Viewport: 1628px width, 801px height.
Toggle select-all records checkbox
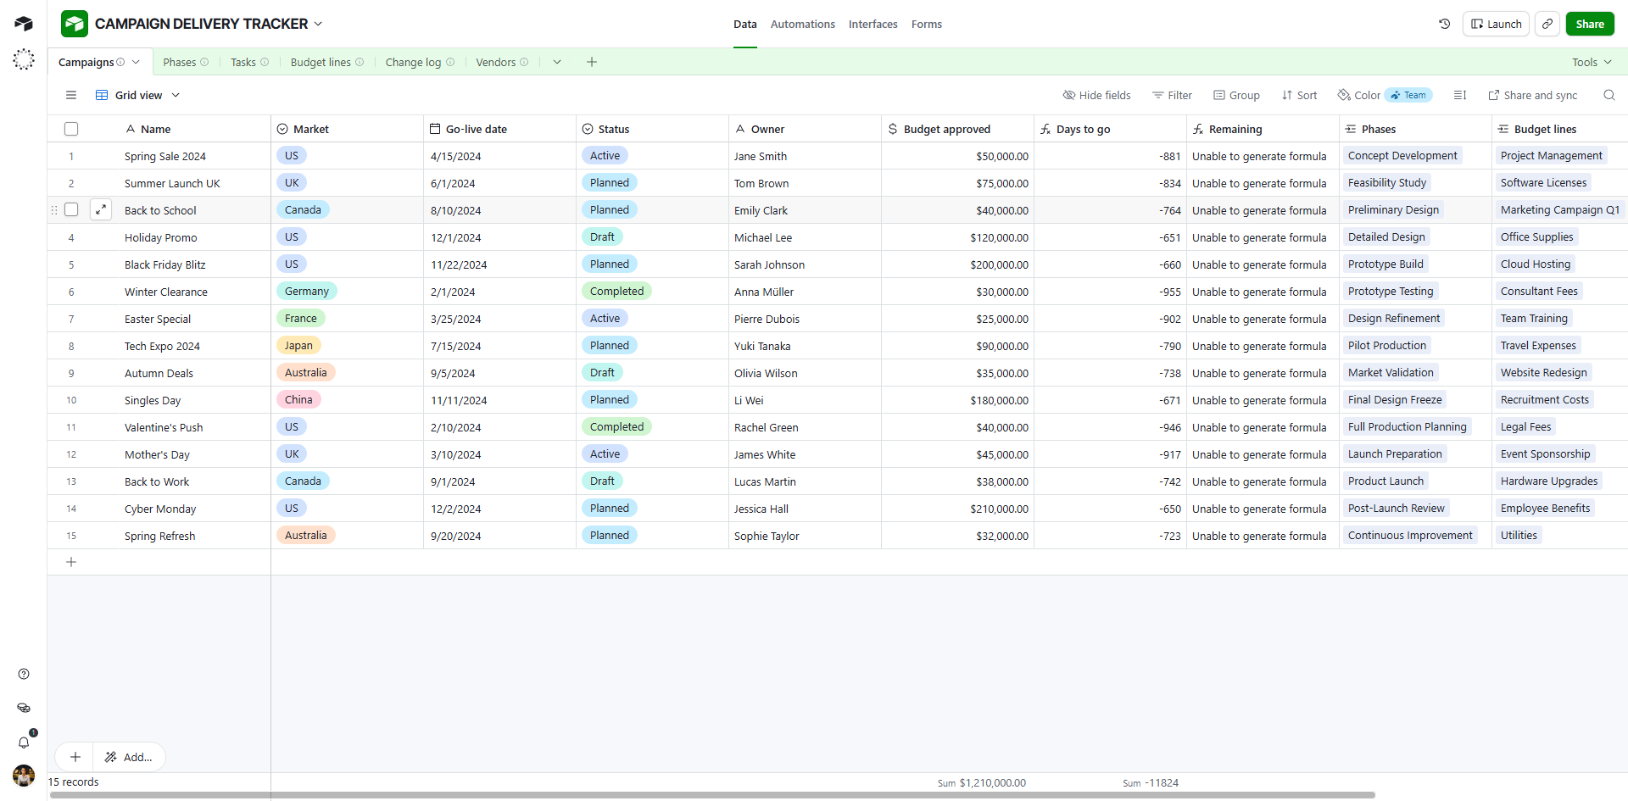tap(71, 129)
